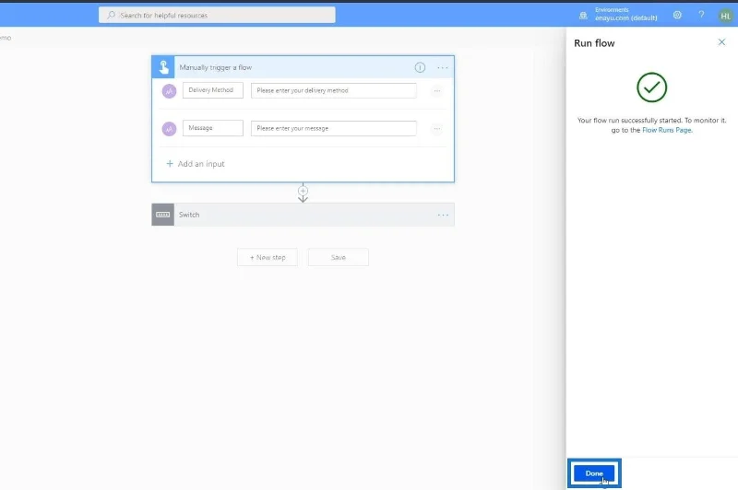Screen dimensions: 738x490
Task: Open the Flow Runs Page link
Action: point(666,130)
